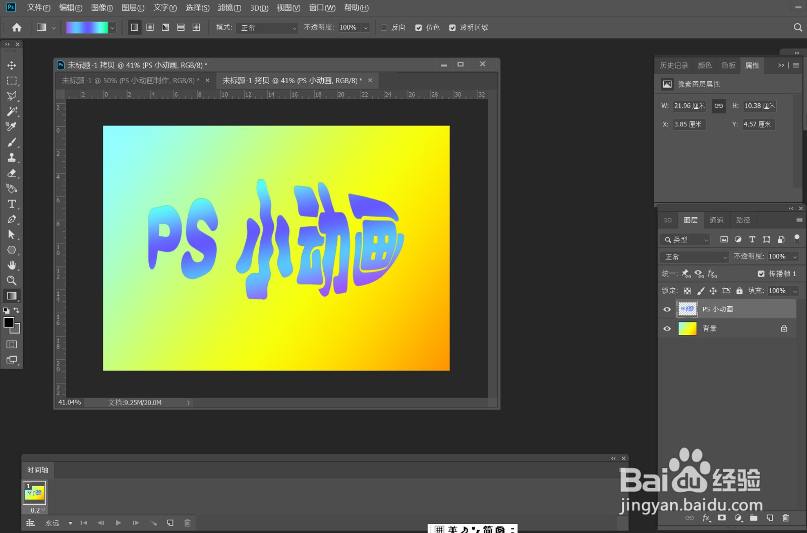807x533 pixels.
Task: Select the Clone Stamp tool
Action: [x=12, y=158]
